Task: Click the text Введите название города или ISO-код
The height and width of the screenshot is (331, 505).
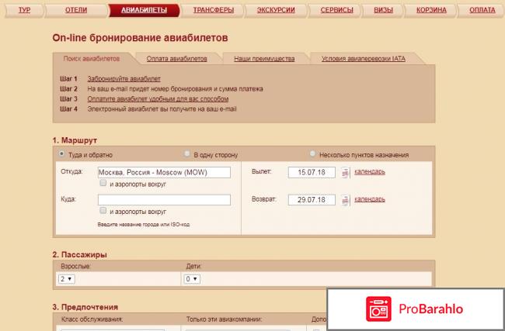Action: point(143,224)
